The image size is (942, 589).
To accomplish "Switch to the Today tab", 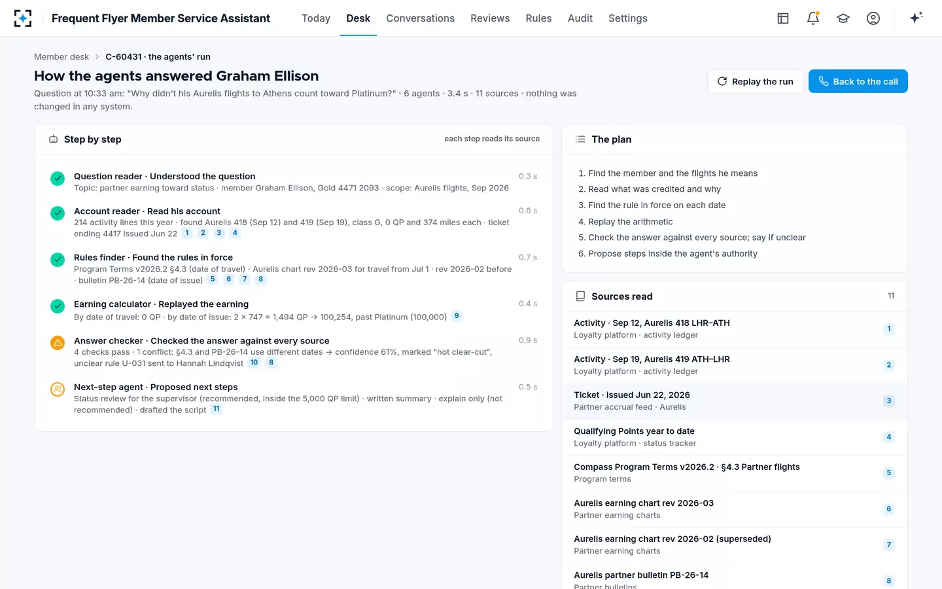I will [x=316, y=18].
